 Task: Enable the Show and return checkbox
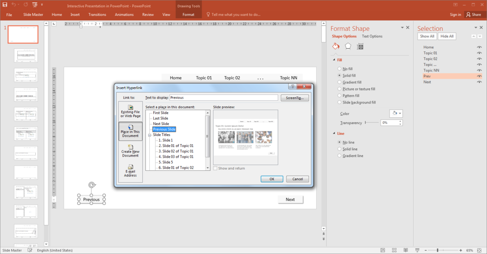(x=215, y=168)
